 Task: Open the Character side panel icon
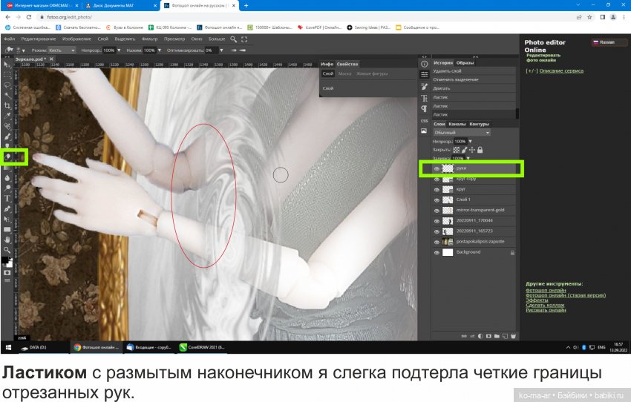(x=424, y=98)
